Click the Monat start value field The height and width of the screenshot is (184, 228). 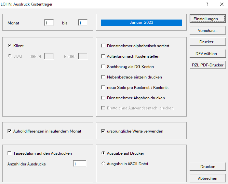click(49, 23)
